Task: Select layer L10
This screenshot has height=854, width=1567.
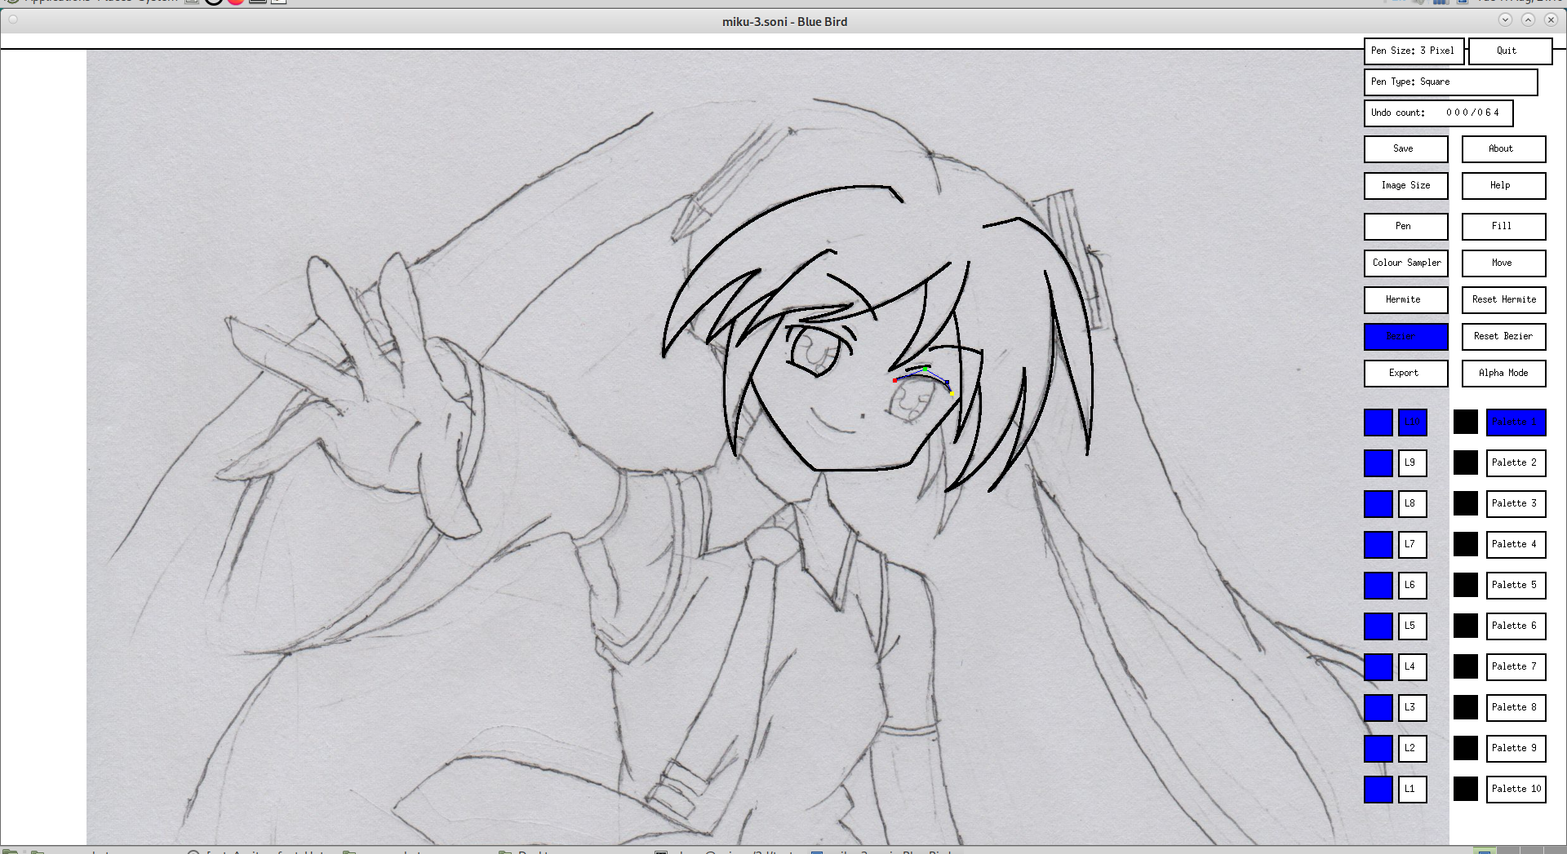Action: pos(1413,423)
